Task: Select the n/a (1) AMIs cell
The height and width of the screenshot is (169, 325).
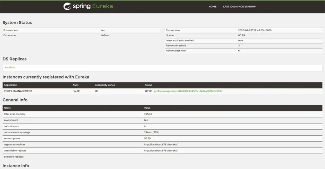Action: pyautogui.click(x=76, y=91)
